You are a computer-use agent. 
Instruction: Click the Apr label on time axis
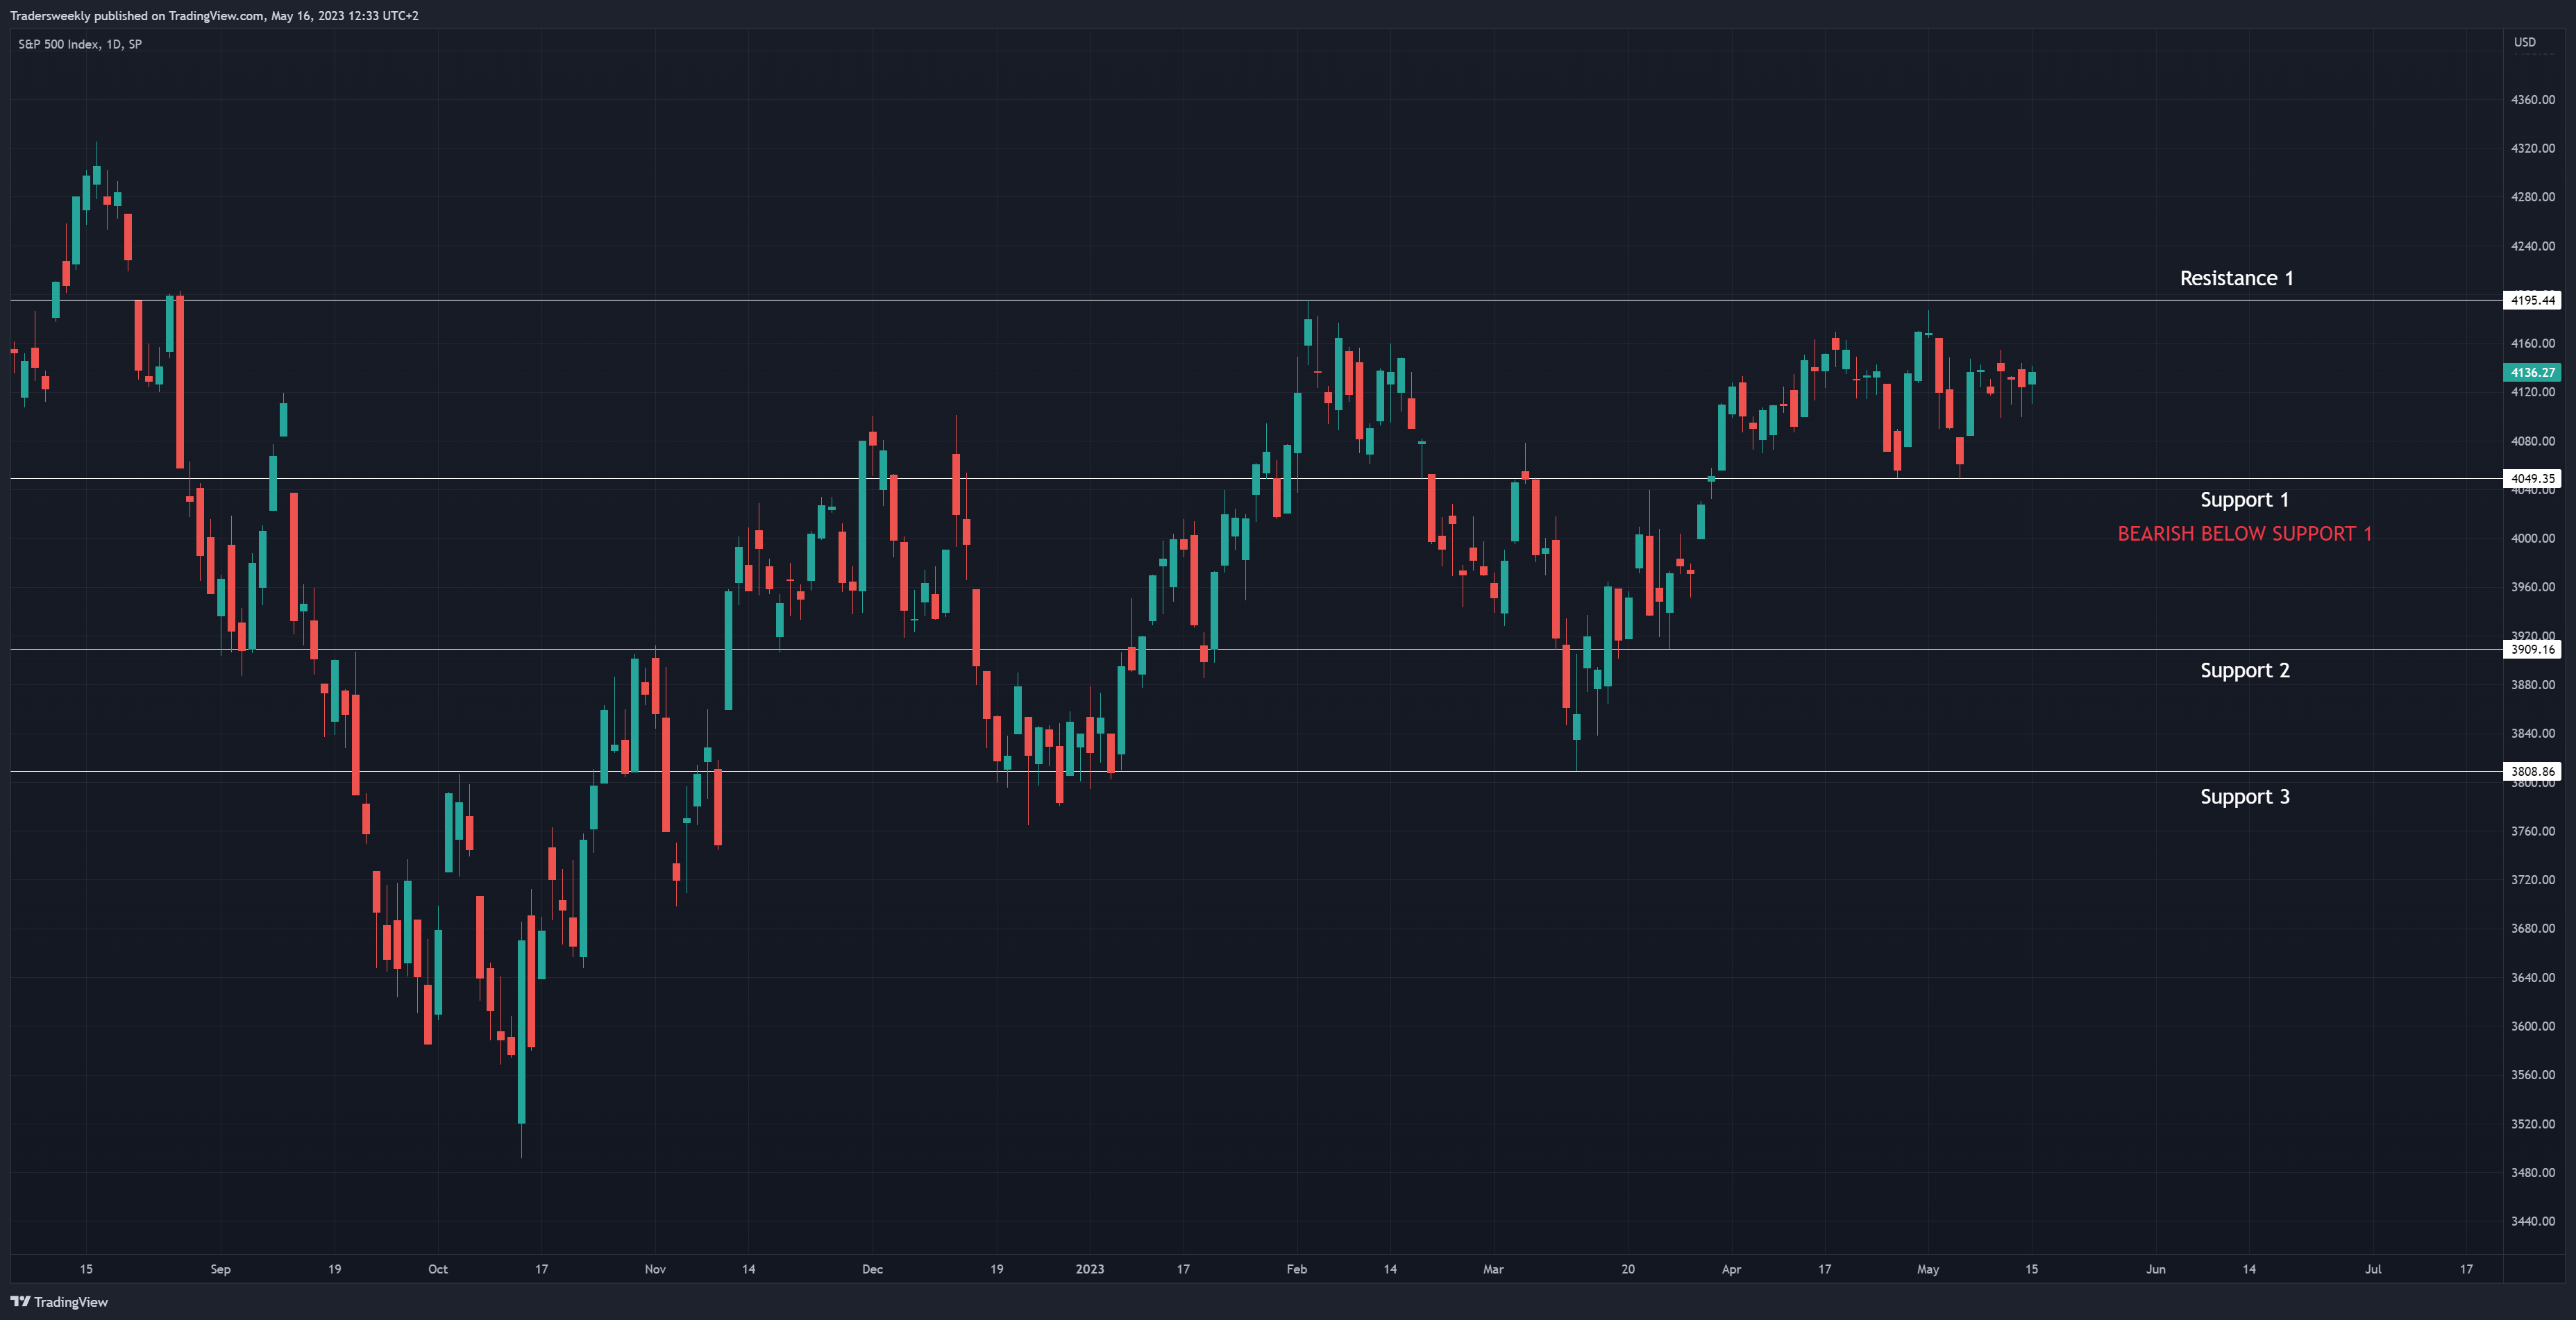point(1731,1269)
